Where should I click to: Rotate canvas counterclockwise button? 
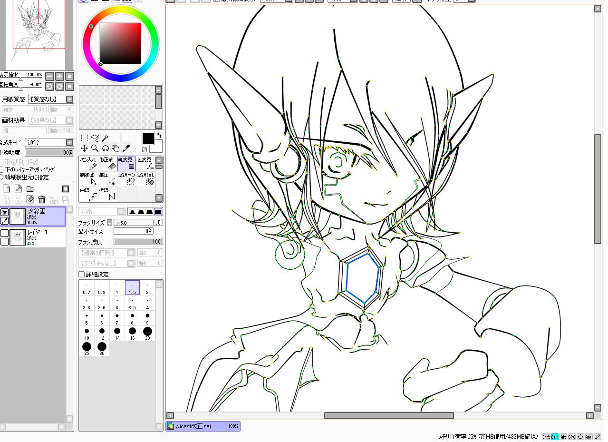pyautogui.click(x=50, y=86)
